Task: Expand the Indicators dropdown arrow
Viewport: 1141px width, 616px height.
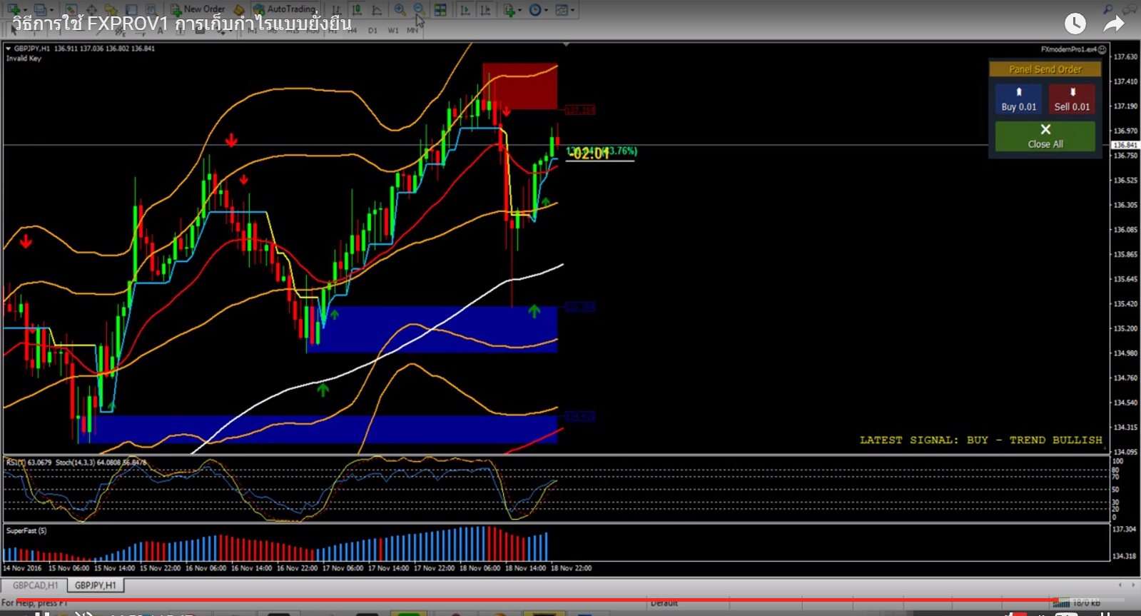Action: coord(519,10)
